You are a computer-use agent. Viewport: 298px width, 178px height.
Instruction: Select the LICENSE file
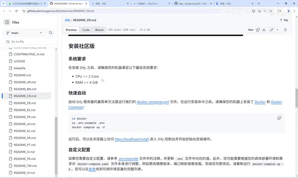point(19,61)
